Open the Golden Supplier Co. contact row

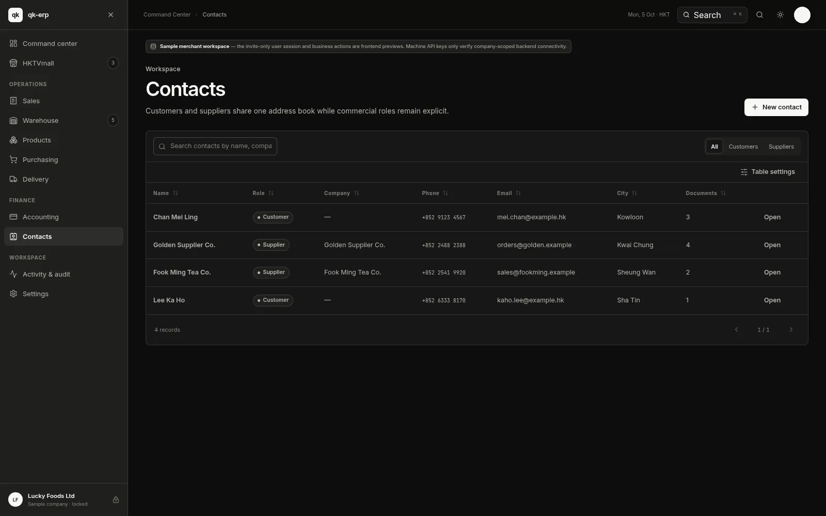tap(772, 245)
